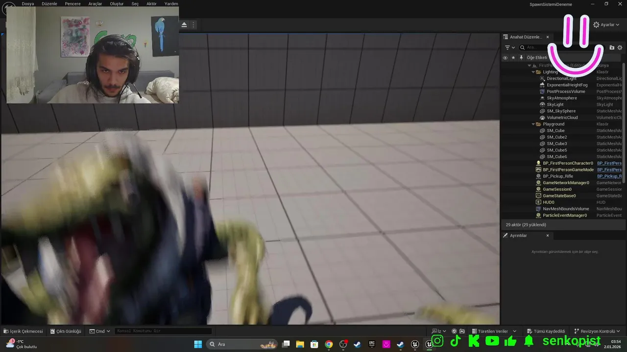This screenshot has width=627, height=352.
Task: Select the SM_SkySphere mesh icon
Action: (x=542, y=111)
